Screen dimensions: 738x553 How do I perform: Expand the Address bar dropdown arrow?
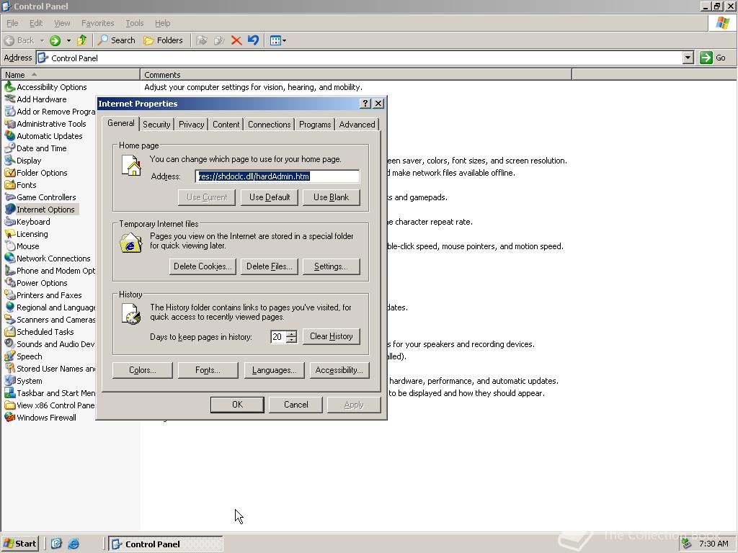click(x=688, y=58)
